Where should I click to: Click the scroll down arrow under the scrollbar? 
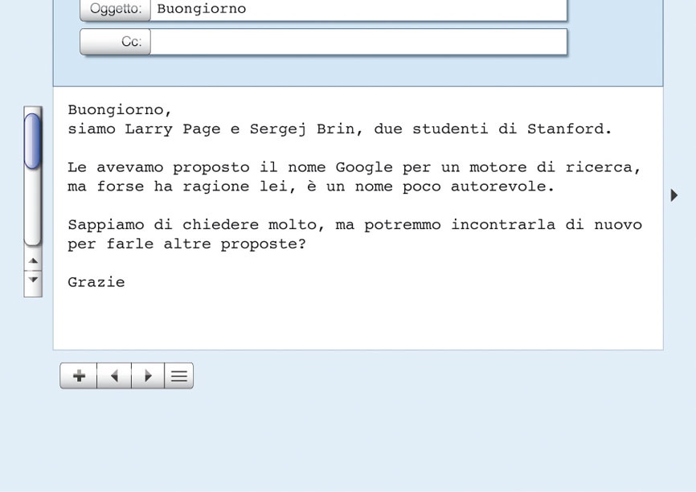coord(33,280)
